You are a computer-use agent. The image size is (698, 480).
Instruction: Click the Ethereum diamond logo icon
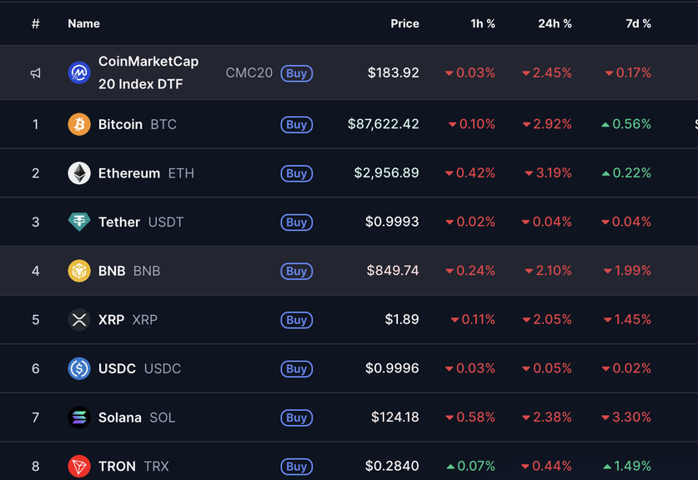[79, 173]
